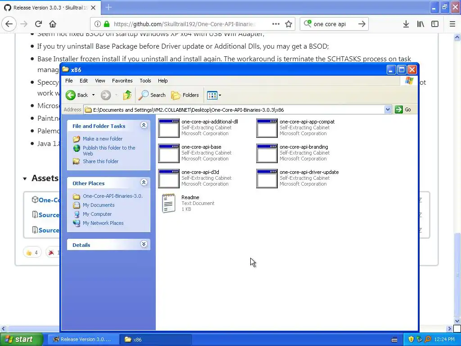Close the Release Version 3.0.3 tab
Image resolution: width=461 pixels, height=346 pixels.
click(x=93, y=8)
